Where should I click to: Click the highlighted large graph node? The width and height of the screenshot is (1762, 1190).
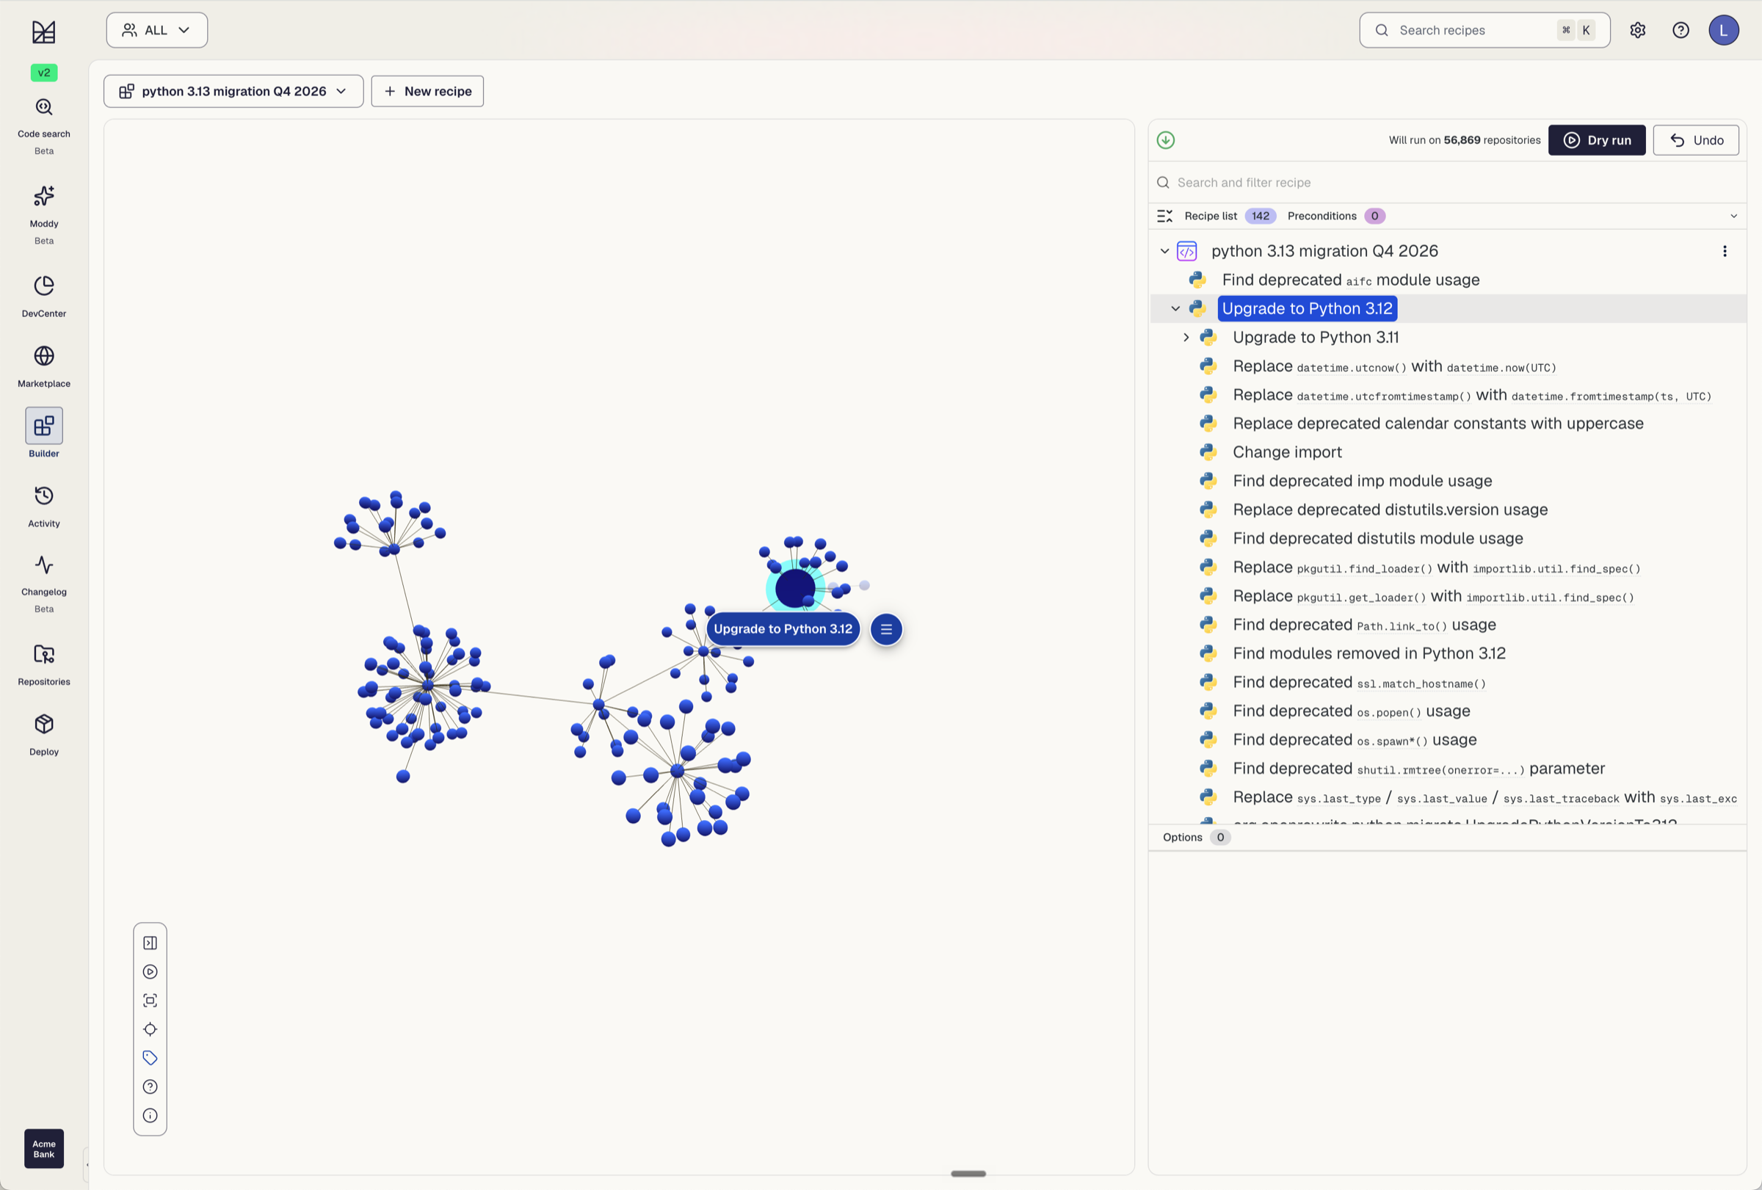(x=795, y=588)
